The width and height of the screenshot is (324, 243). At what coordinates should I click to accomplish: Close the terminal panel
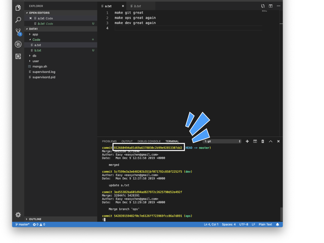278,141
